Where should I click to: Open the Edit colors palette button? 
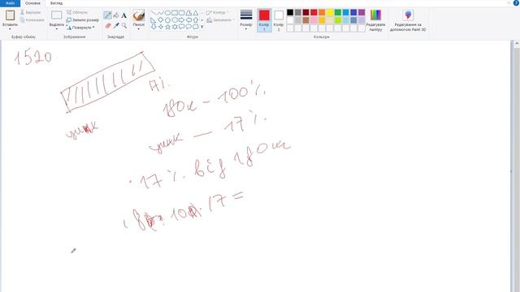pyautogui.click(x=375, y=20)
